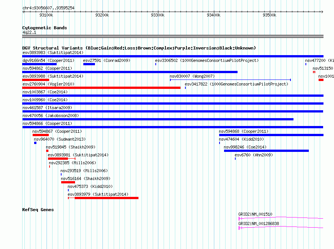Click the 93400k ruler tick label

pyautogui.click(x=214, y=15)
